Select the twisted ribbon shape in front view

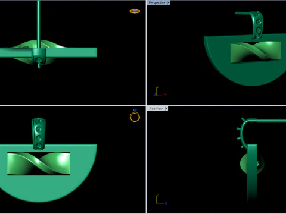(x=39, y=163)
